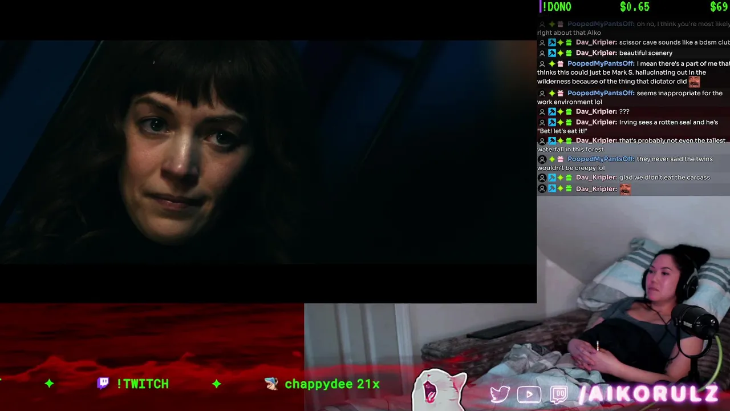Click green gift badge on 'that's probably not even' row

[569, 140]
